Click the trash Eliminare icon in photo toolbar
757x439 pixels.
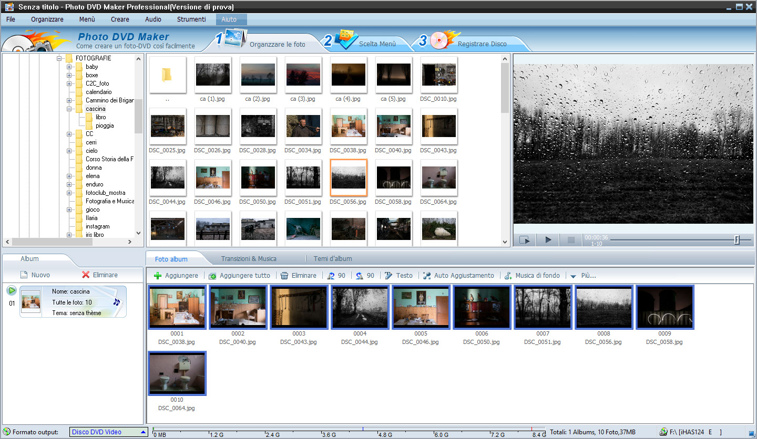[x=284, y=276]
